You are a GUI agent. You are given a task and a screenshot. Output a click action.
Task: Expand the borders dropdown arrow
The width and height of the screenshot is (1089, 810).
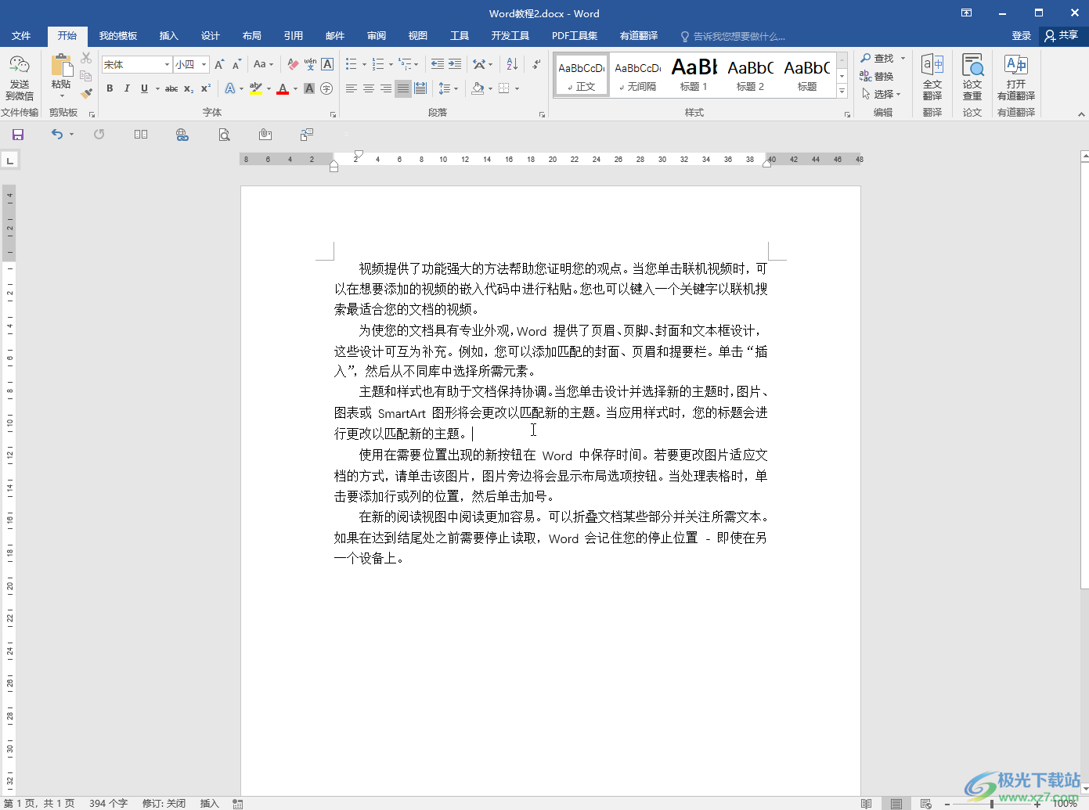(x=517, y=88)
